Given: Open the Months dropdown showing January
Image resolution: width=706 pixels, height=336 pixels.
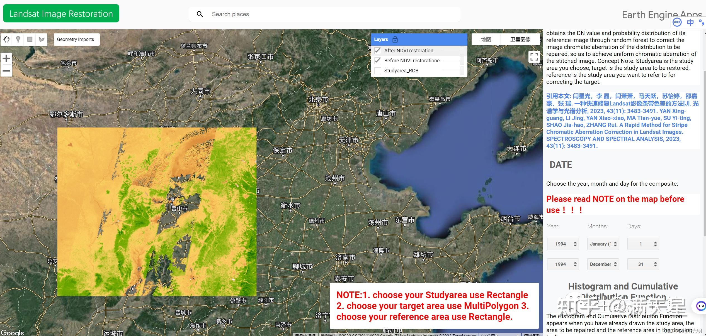Looking at the screenshot, I should [603, 244].
